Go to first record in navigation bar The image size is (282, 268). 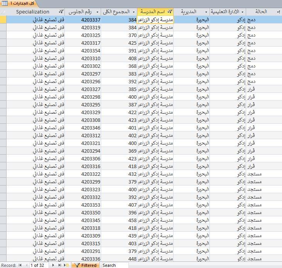[20, 265]
